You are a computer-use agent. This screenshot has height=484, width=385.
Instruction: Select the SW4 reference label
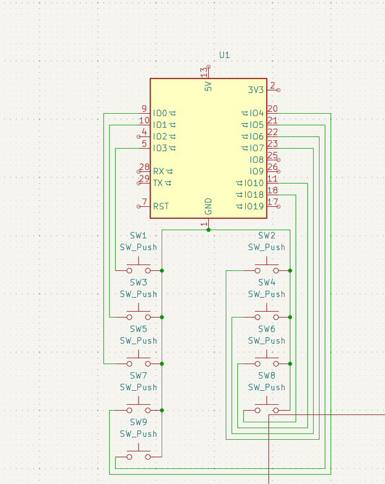click(x=267, y=283)
